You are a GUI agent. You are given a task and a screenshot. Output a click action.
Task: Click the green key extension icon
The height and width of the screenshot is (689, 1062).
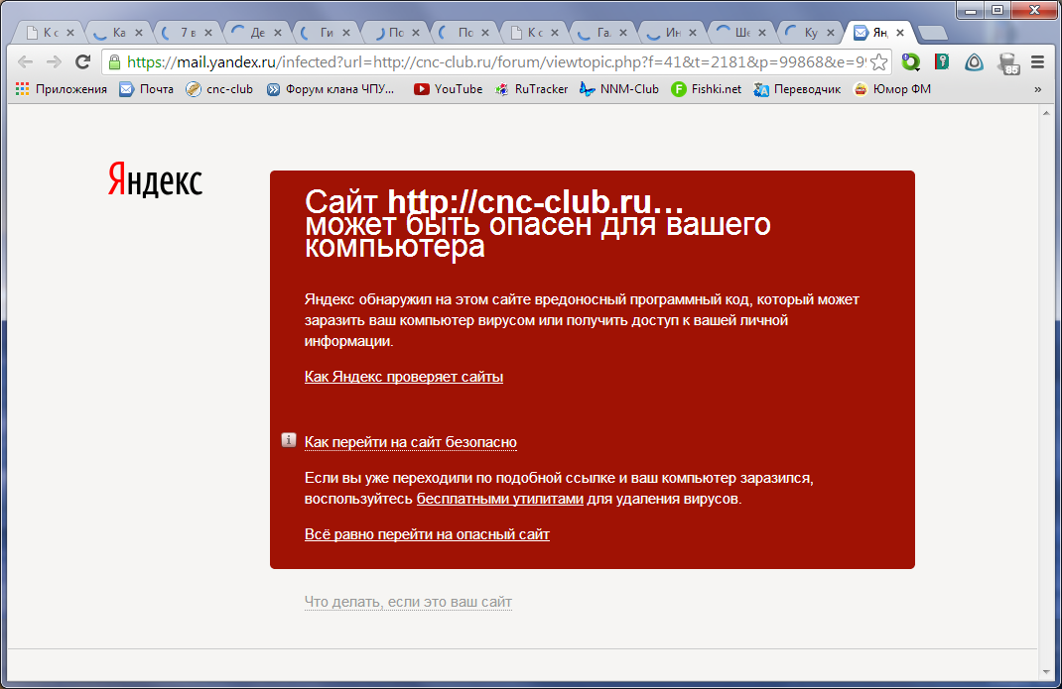(x=942, y=62)
